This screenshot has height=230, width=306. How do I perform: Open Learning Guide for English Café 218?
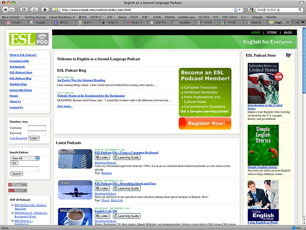[127, 216]
